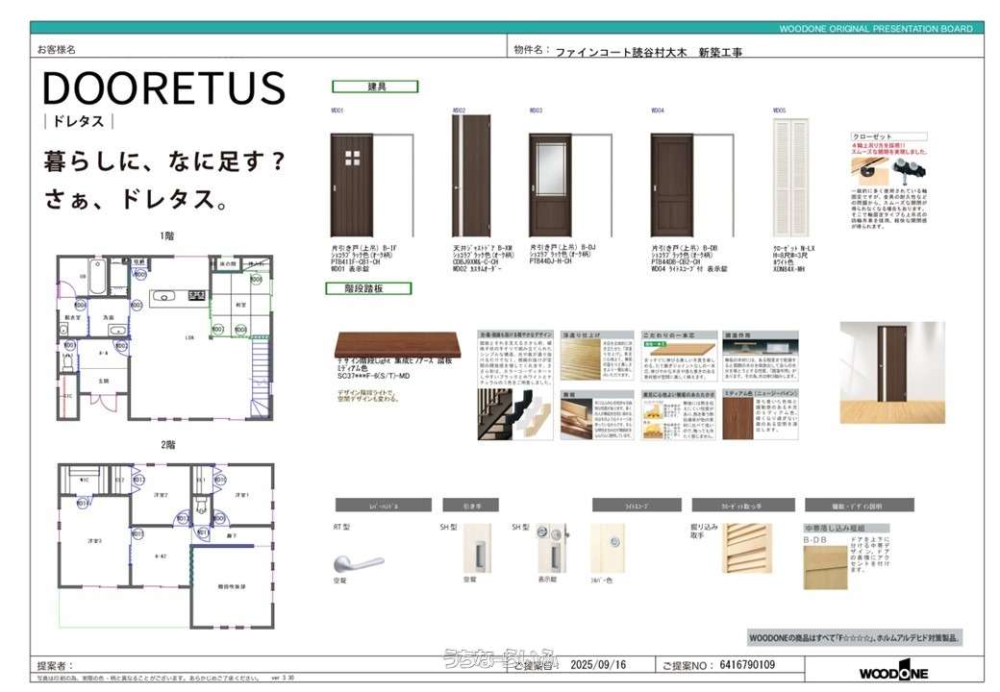
Task: Click the DOORETUS title text
Action: 164,88
